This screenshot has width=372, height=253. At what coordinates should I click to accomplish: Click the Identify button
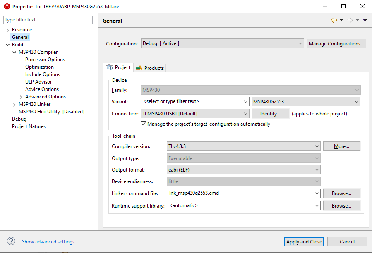click(271, 114)
